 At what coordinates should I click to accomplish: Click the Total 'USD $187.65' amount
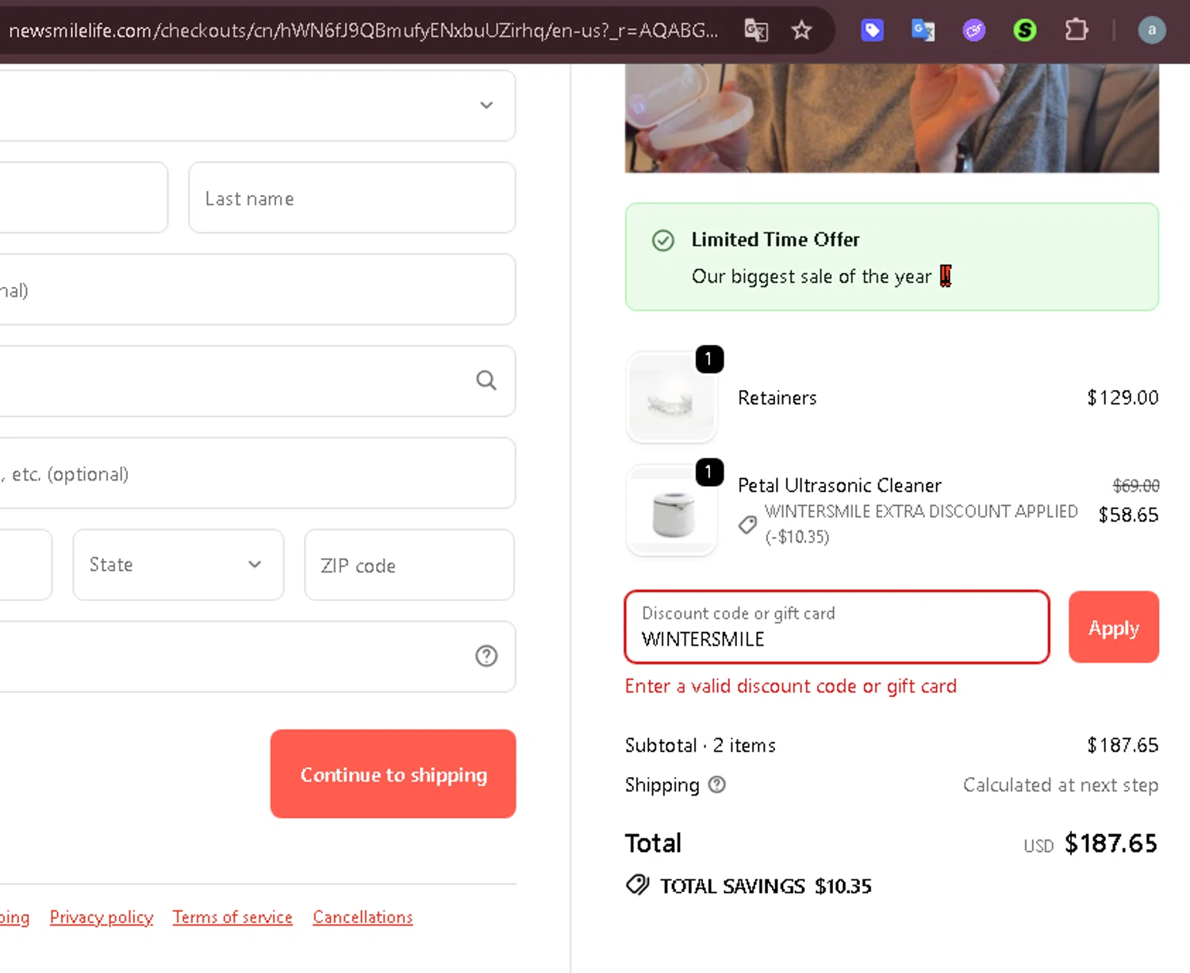(x=1090, y=843)
